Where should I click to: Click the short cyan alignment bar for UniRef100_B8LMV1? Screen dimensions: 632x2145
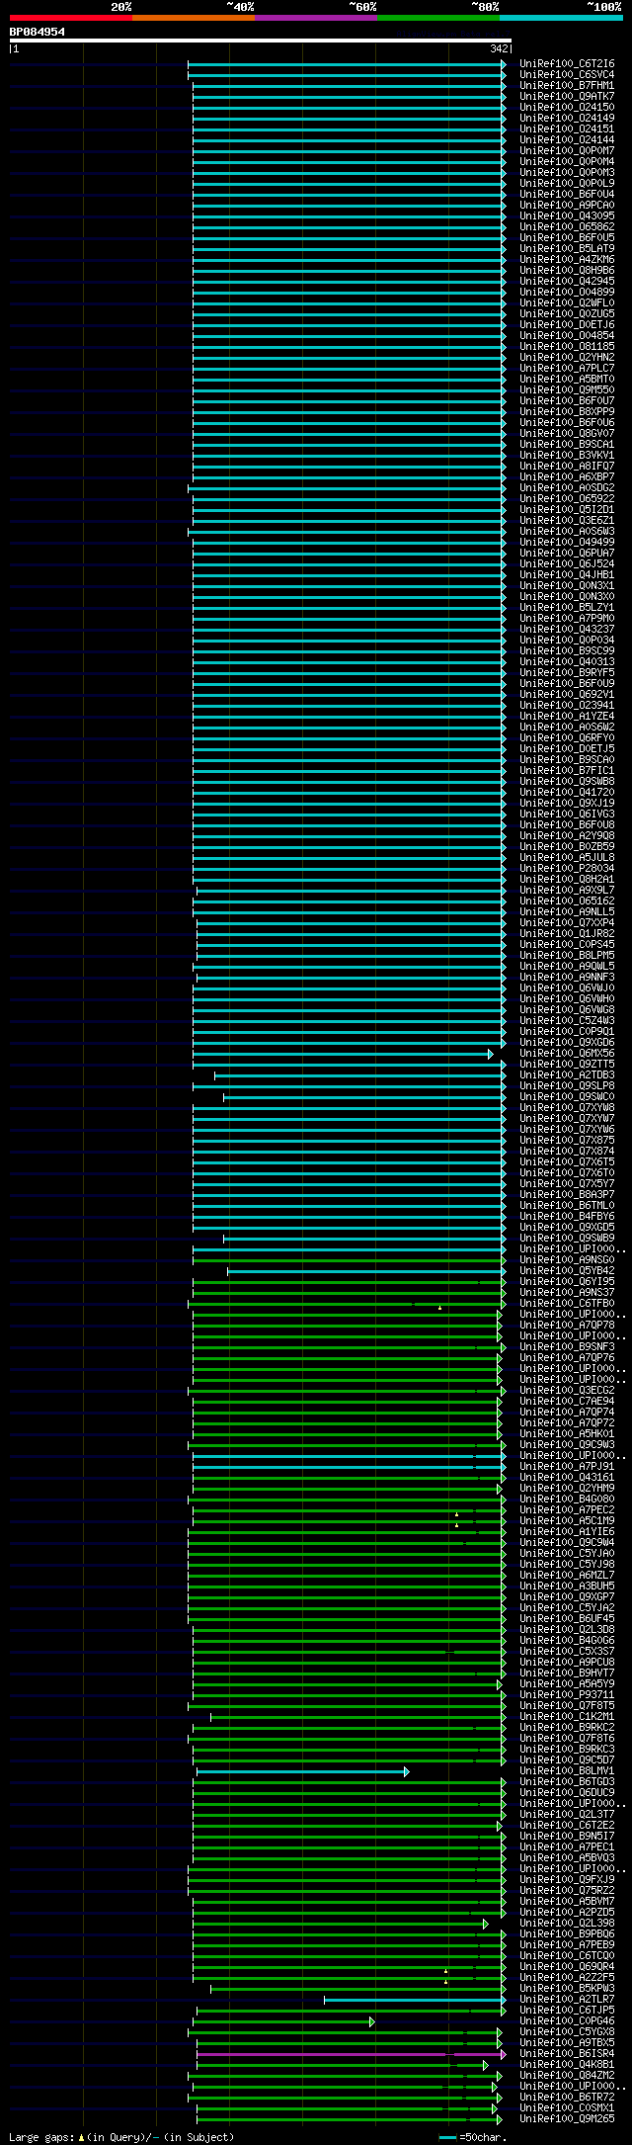(302, 1771)
